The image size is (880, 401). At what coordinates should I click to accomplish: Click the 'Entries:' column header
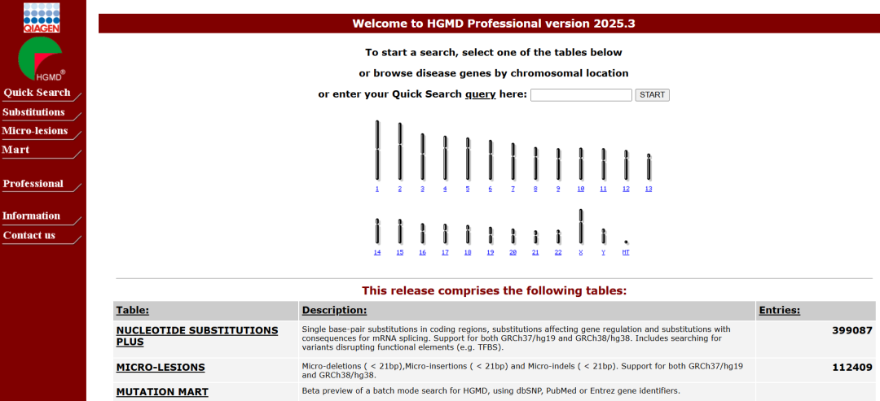(780, 310)
